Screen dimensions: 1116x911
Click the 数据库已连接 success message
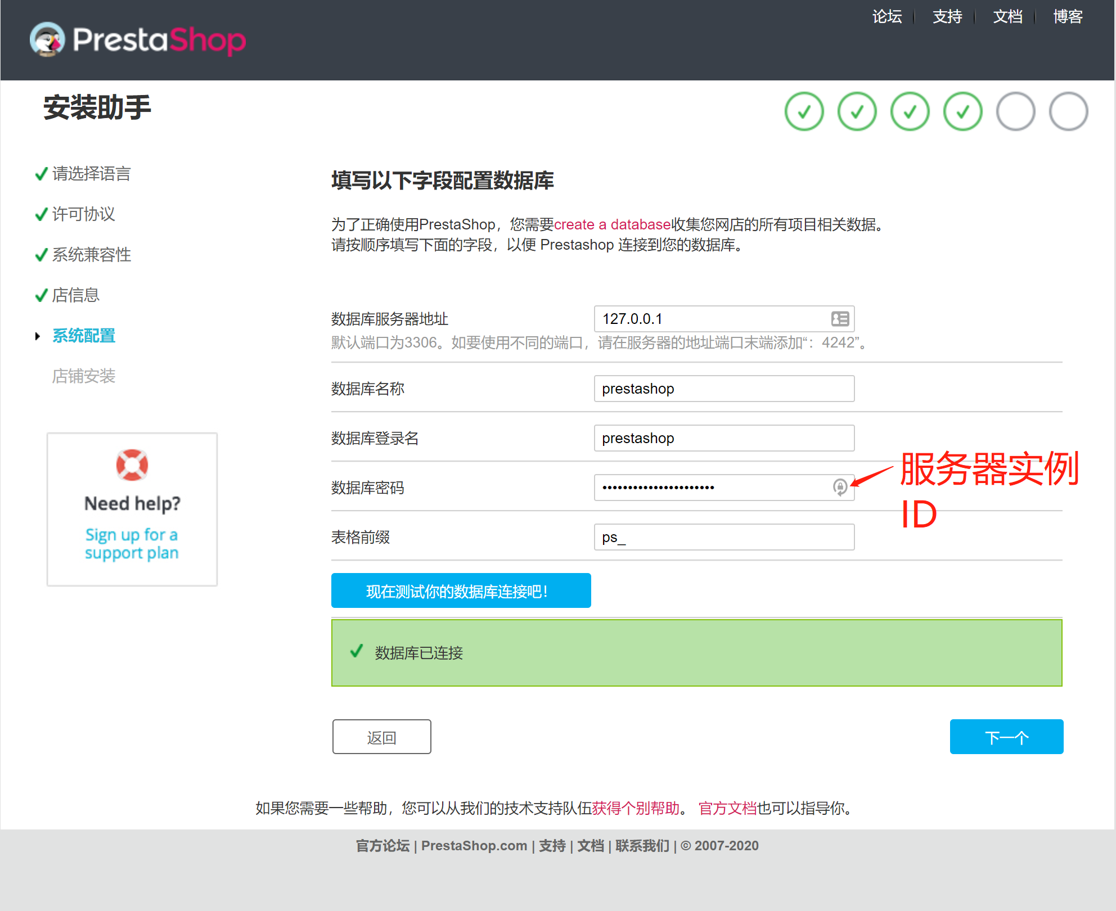696,653
